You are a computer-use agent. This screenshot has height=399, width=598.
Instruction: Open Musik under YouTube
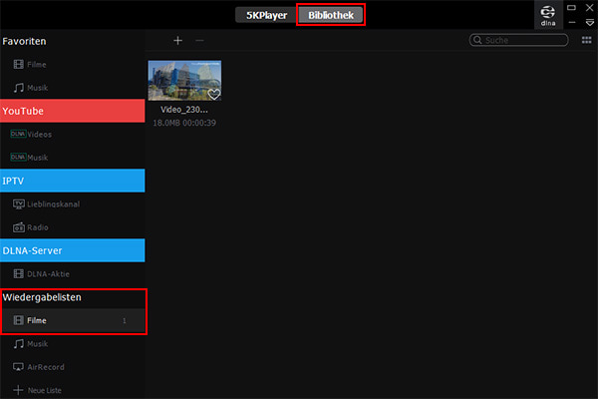pos(73,158)
